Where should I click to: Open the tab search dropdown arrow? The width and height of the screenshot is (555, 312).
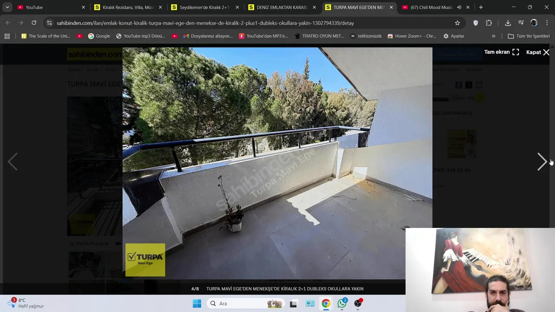pos(7,7)
